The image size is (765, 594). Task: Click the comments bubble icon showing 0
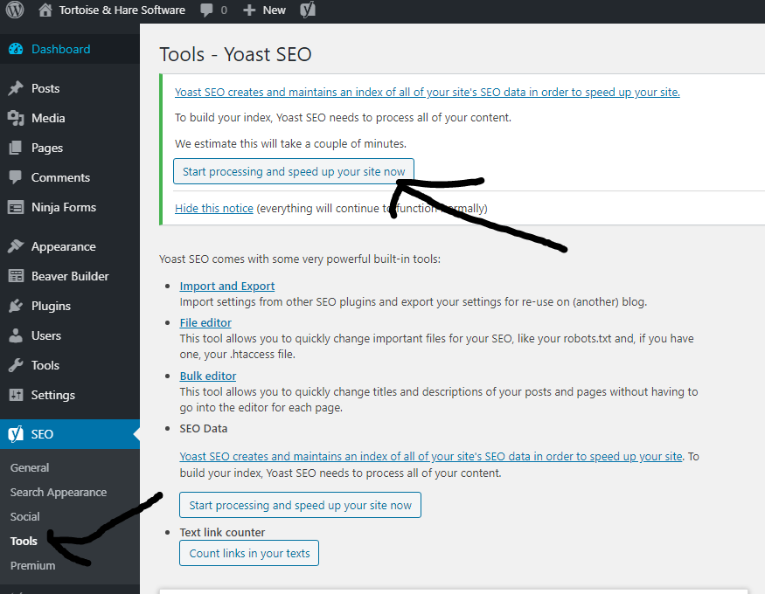208,10
